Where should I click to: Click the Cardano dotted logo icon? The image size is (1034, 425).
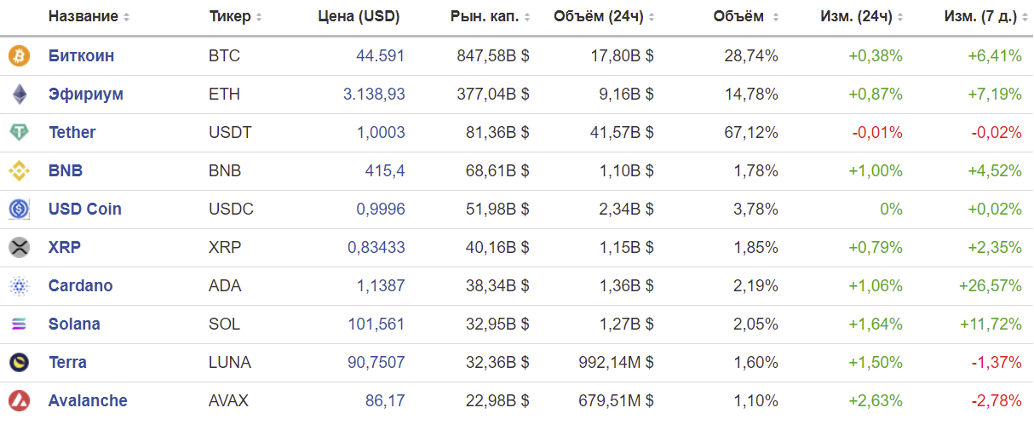tap(19, 286)
